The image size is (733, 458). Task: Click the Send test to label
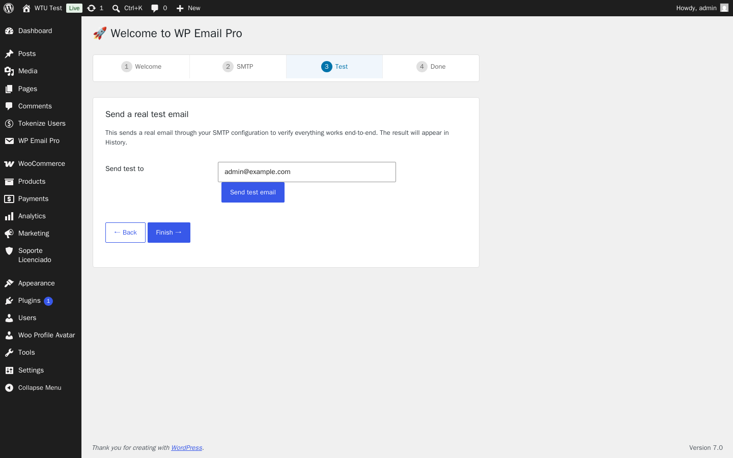(125, 169)
